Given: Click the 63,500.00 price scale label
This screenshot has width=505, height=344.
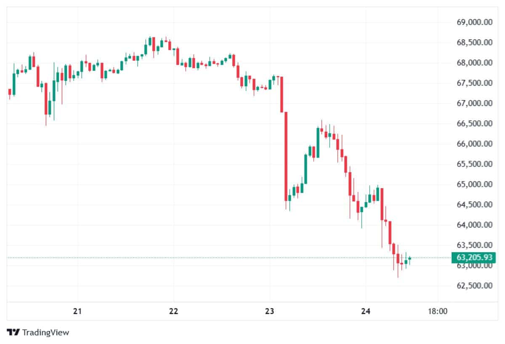Looking at the screenshot, I should (474, 245).
